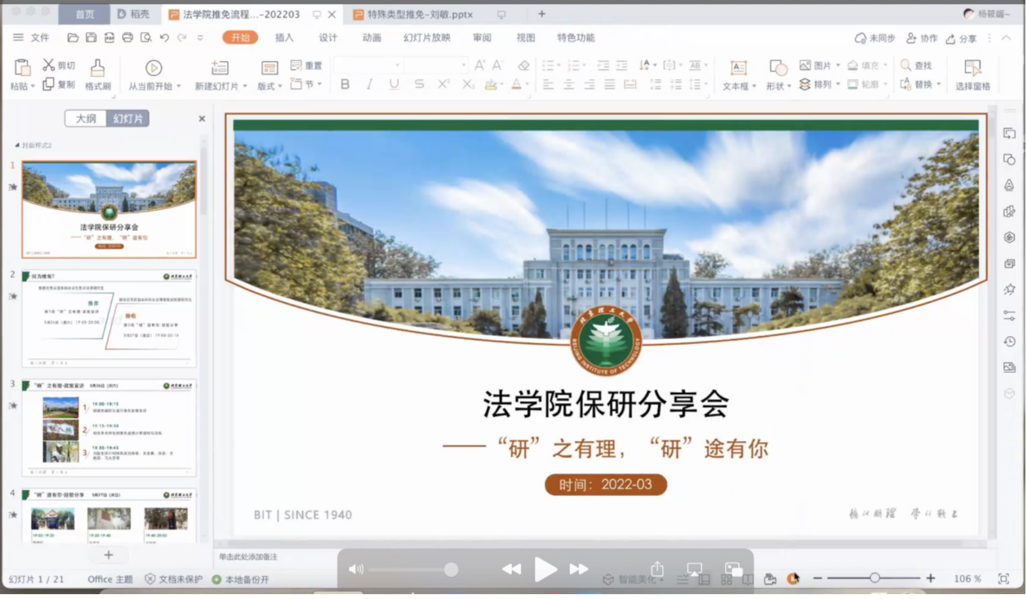This screenshot has height=599, width=1026.
Task: Click the zoom slider handle
Action: (x=874, y=578)
